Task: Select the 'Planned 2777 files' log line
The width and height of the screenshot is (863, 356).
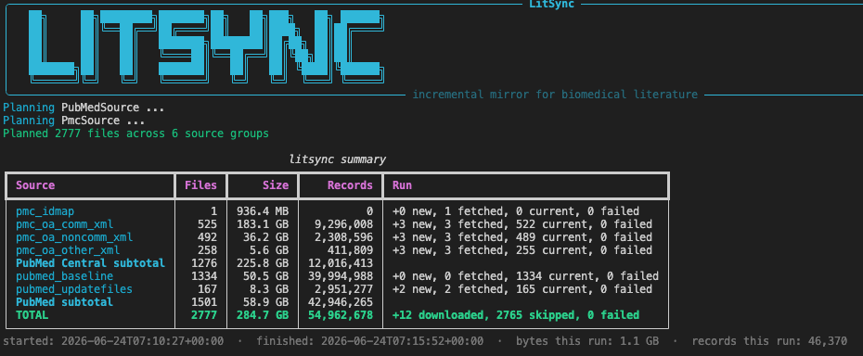Action: click(x=135, y=133)
